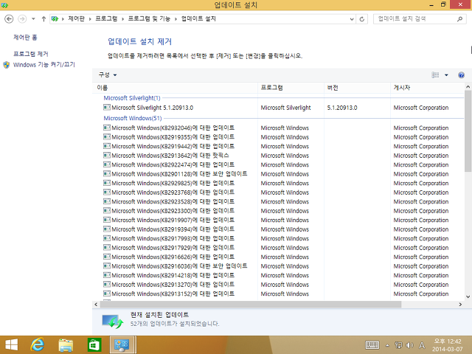The height and width of the screenshot is (354, 472).
Task: Select the KB2914218 update row
Action: pos(278,275)
